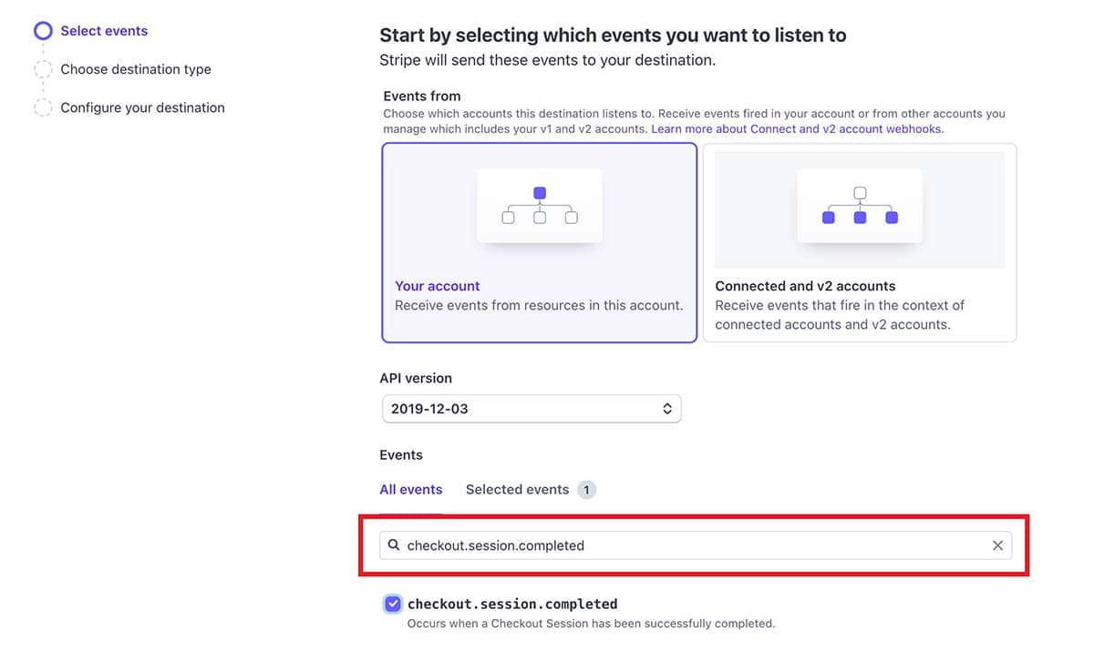The image size is (1094, 661).
Task: Uncheck the checkout.session.completed checkbox
Action: tap(392, 603)
